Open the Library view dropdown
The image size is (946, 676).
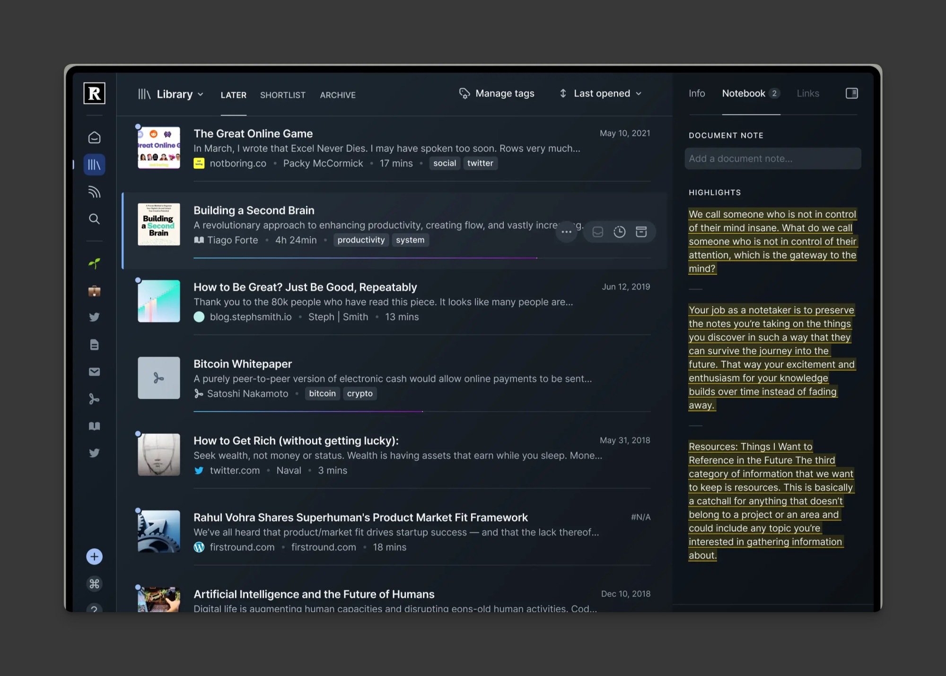point(179,94)
